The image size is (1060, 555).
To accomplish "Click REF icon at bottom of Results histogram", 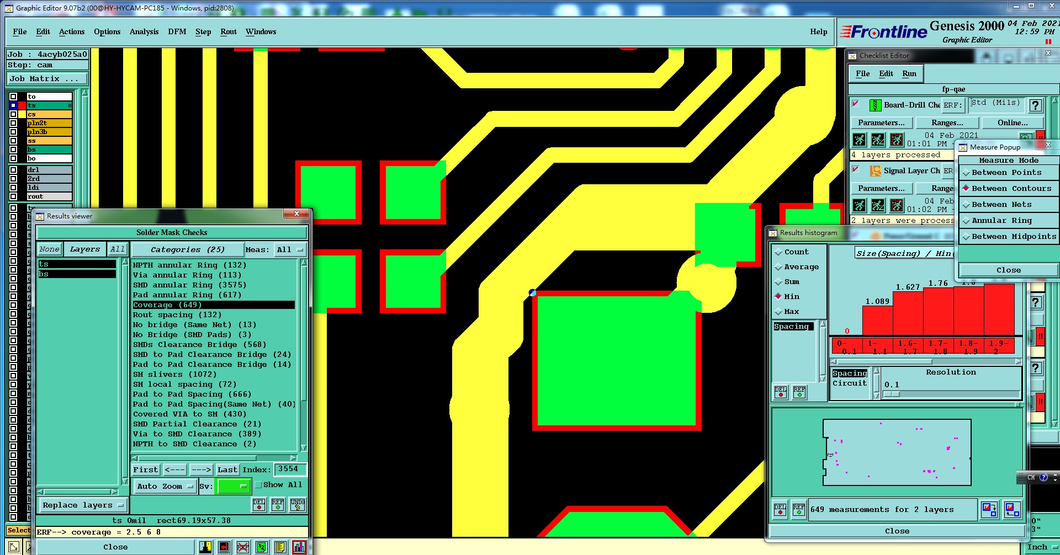I will [799, 509].
